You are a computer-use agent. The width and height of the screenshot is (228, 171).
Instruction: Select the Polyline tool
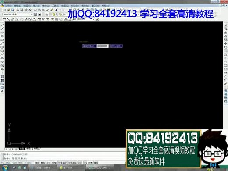[x=2, y=32]
